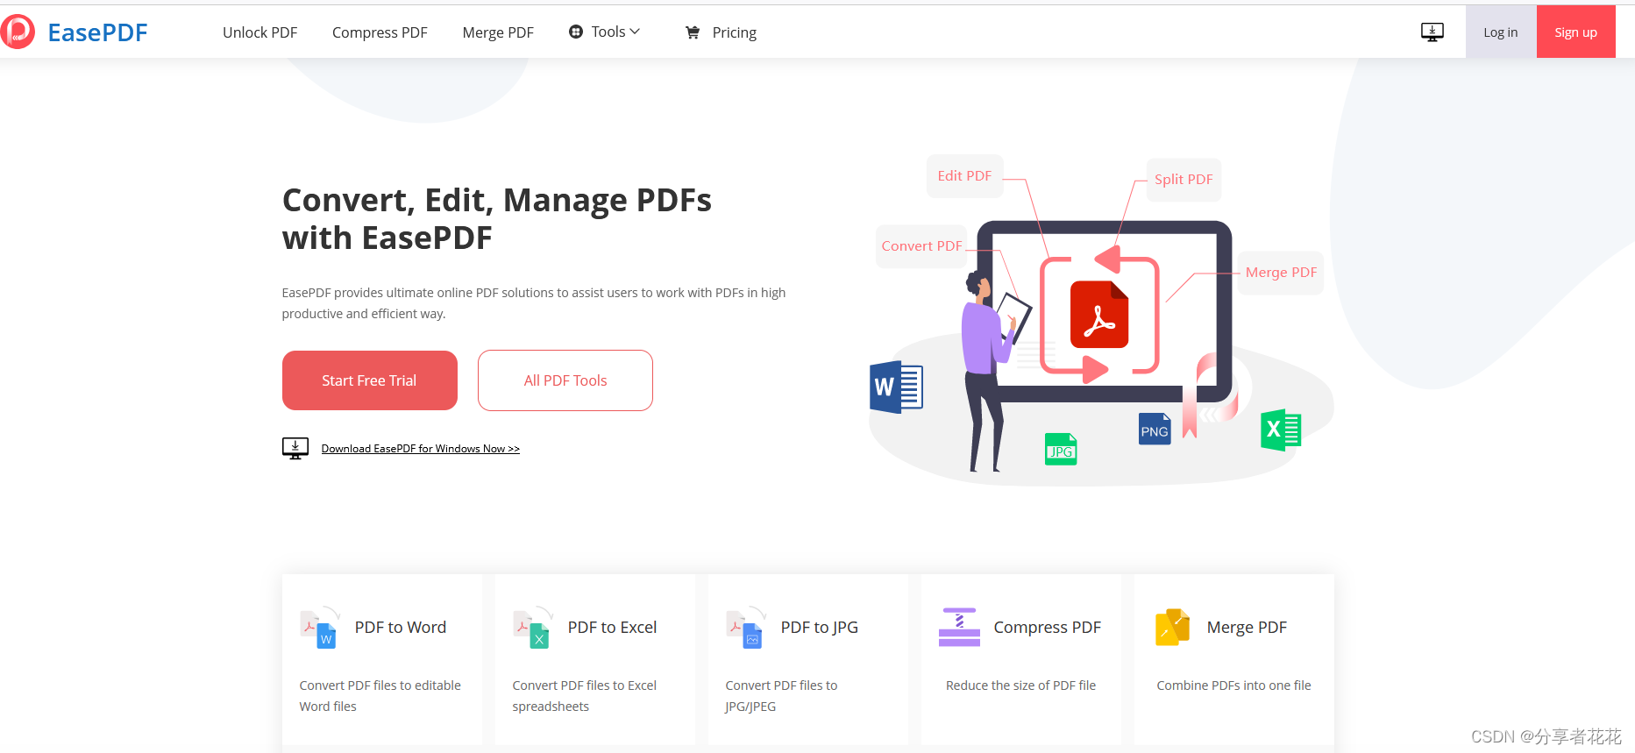Click the green JPG file icon

click(1061, 449)
